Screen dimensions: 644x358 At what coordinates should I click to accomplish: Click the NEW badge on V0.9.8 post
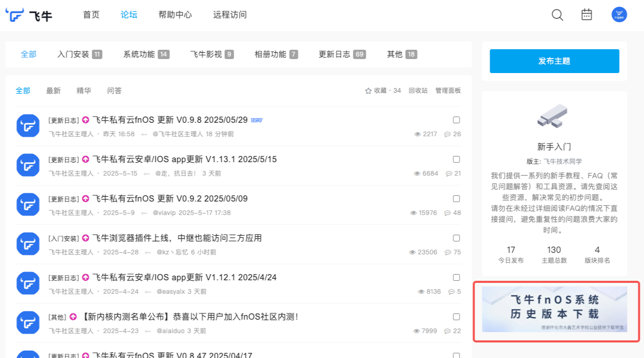256,120
